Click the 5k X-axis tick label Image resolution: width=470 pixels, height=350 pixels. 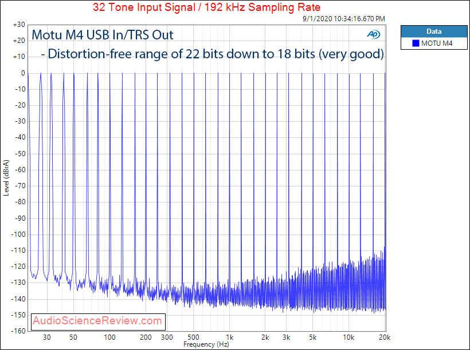point(312,337)
